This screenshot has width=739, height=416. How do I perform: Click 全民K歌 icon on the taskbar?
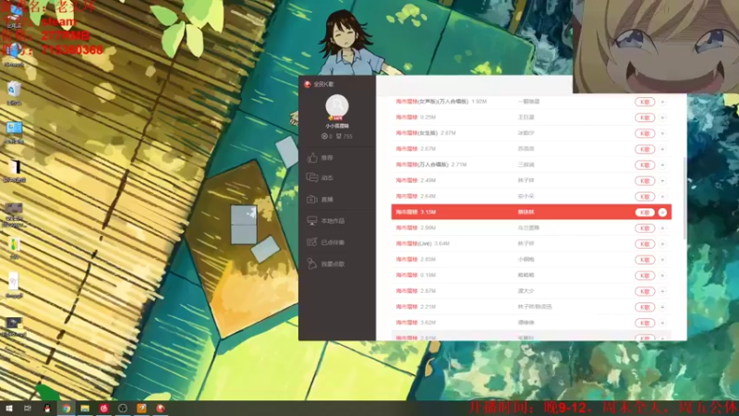161,409
